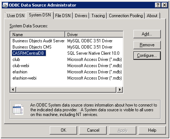Image resolution: width=170 pixels, height=139 pixels.
Task: Open Help from the bottom button
Action: [152, 130]
